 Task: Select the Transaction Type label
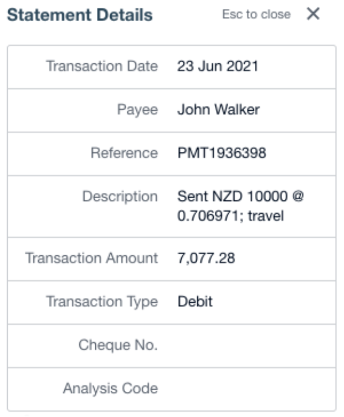point(102,301)
